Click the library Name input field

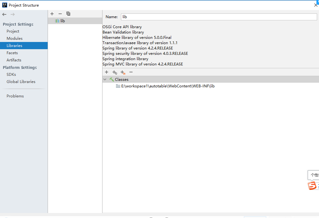click(219, 17)
